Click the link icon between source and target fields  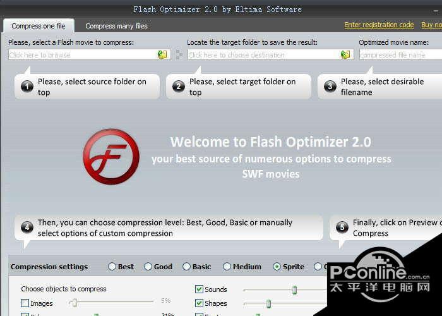[179, 54]
